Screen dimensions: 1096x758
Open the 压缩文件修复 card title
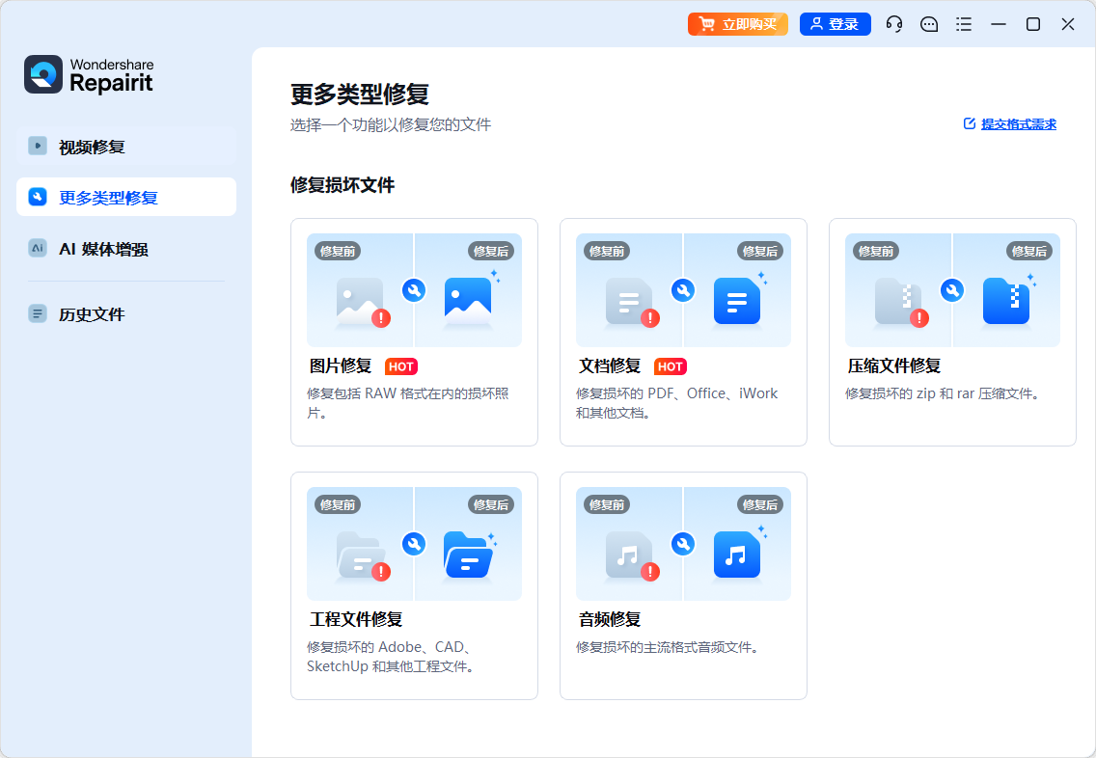point(894,365)
